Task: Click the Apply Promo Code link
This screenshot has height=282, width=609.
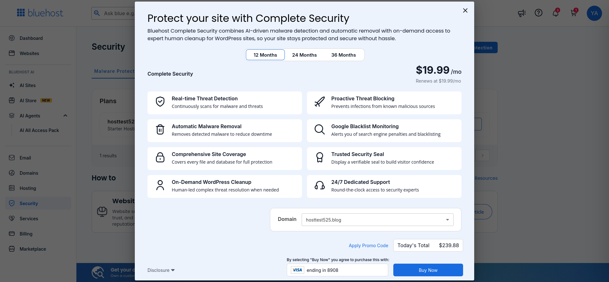Action: coord(368,246)
